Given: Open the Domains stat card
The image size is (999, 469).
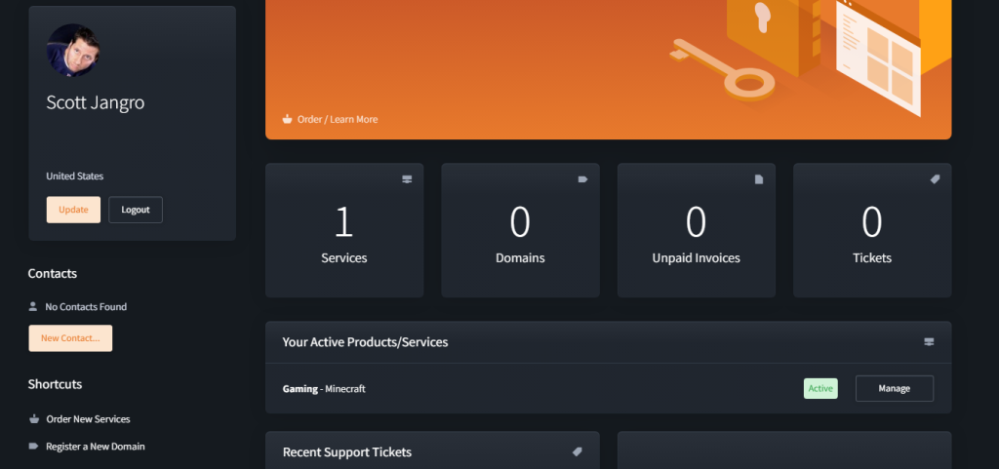Looking at the screenshot, I should pyautogui.click(x=520, y=230).
